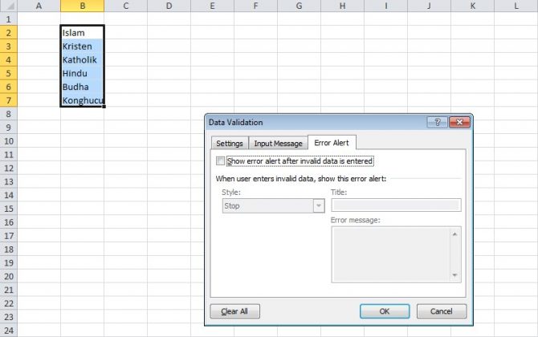Enable Show error alert after invalid data checkbox
The height and width of the screenshot is (337, 538).
click(221, 161)
